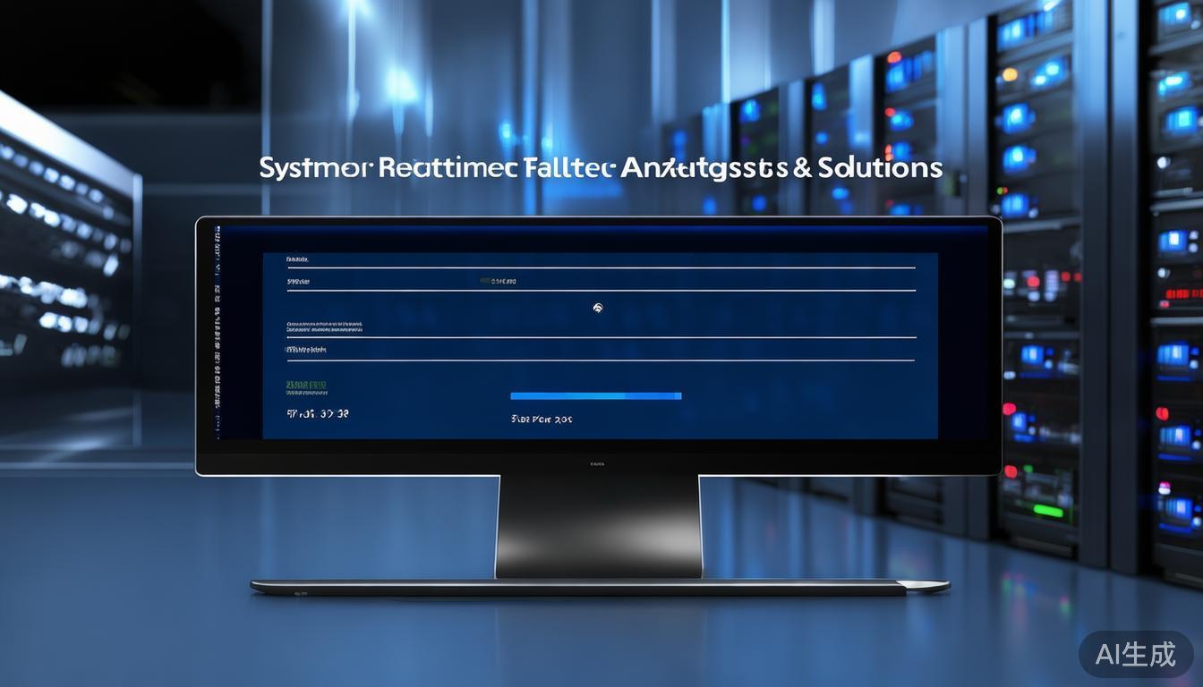
Task: Click the ampersand in the headline title
Action: [x=802, y=168]
